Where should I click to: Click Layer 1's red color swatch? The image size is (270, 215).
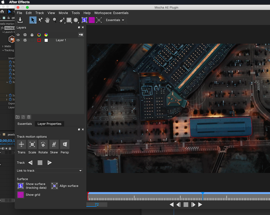tap(39, 40)
